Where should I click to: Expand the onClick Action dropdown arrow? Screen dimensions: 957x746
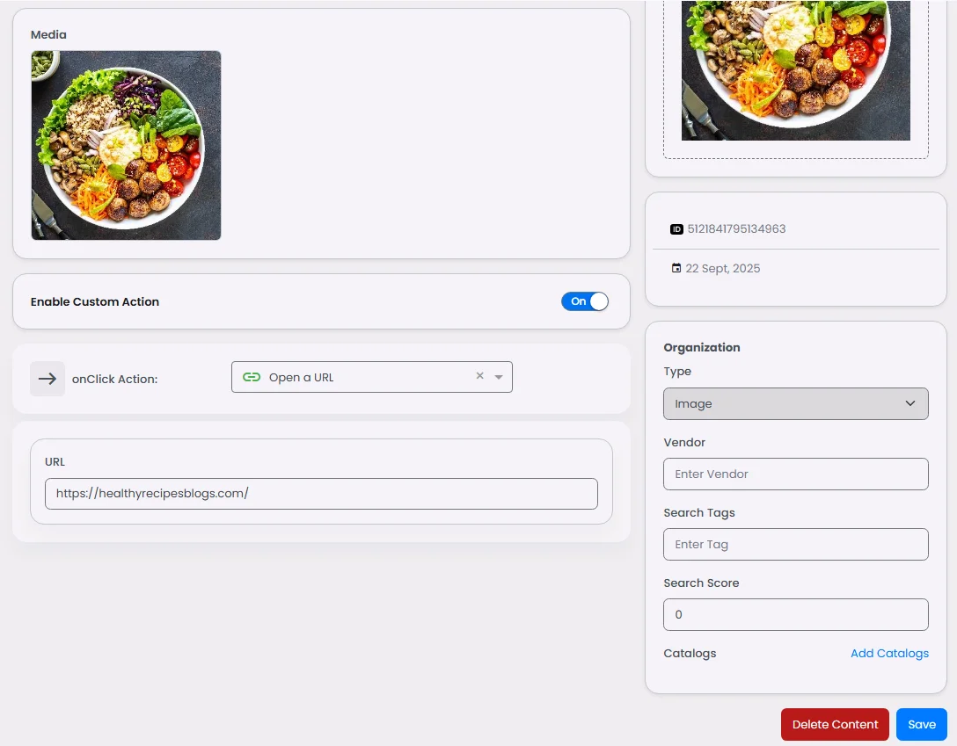tap(499, 377)
